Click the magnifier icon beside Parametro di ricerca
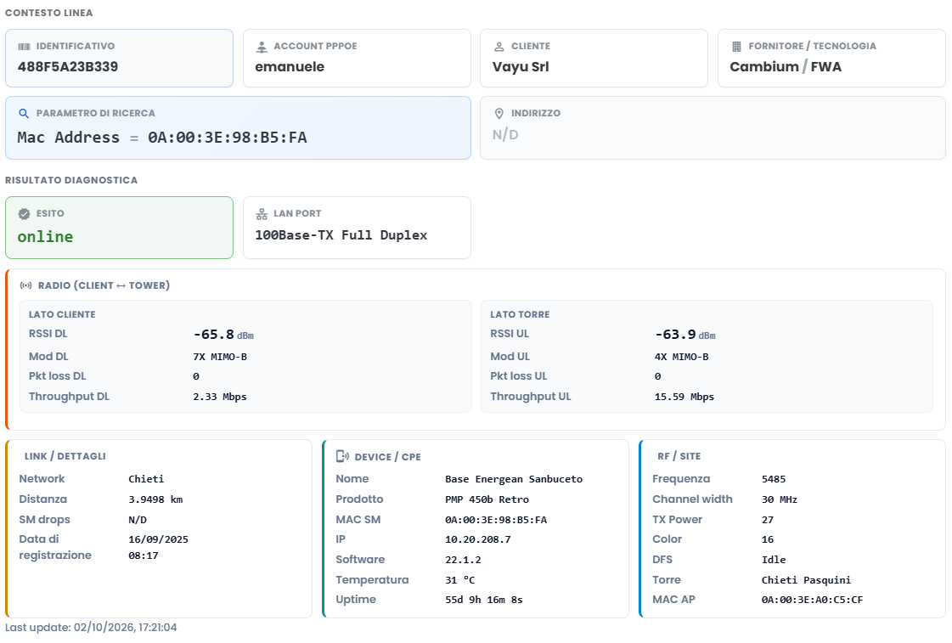The width and height of the screenshot is (952, 643). [25, 114]
